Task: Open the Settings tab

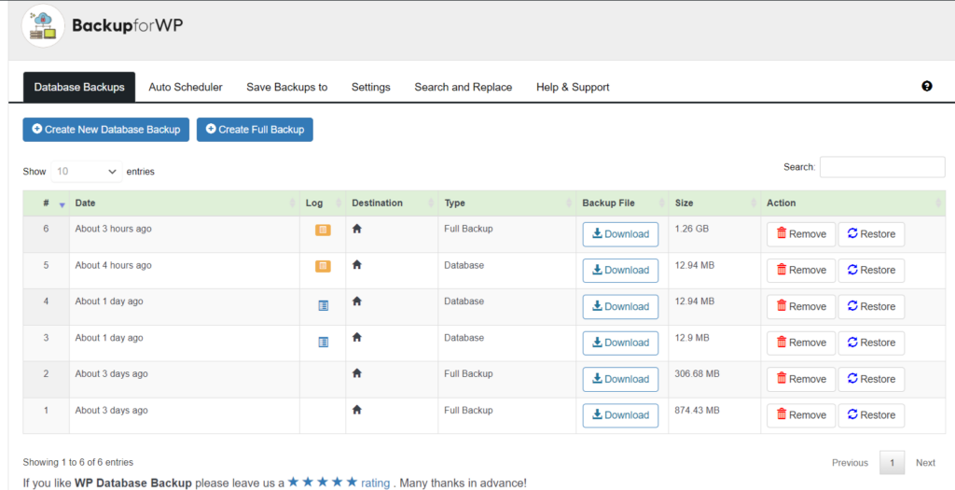Action: (x=371, y=87)
